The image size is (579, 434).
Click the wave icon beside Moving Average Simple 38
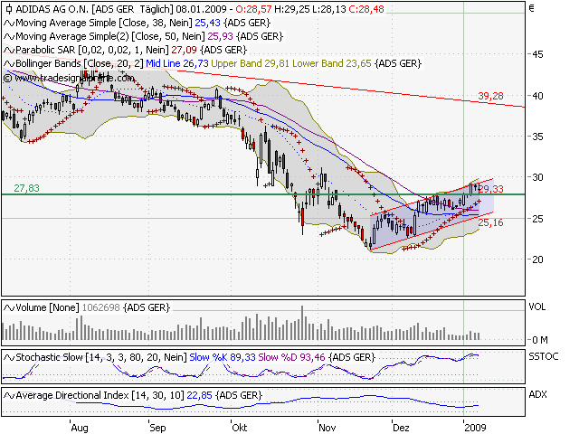click(x=9, y=23)
